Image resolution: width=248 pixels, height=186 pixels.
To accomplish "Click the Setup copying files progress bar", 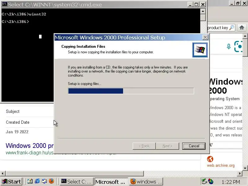I will tap(131, 91).
